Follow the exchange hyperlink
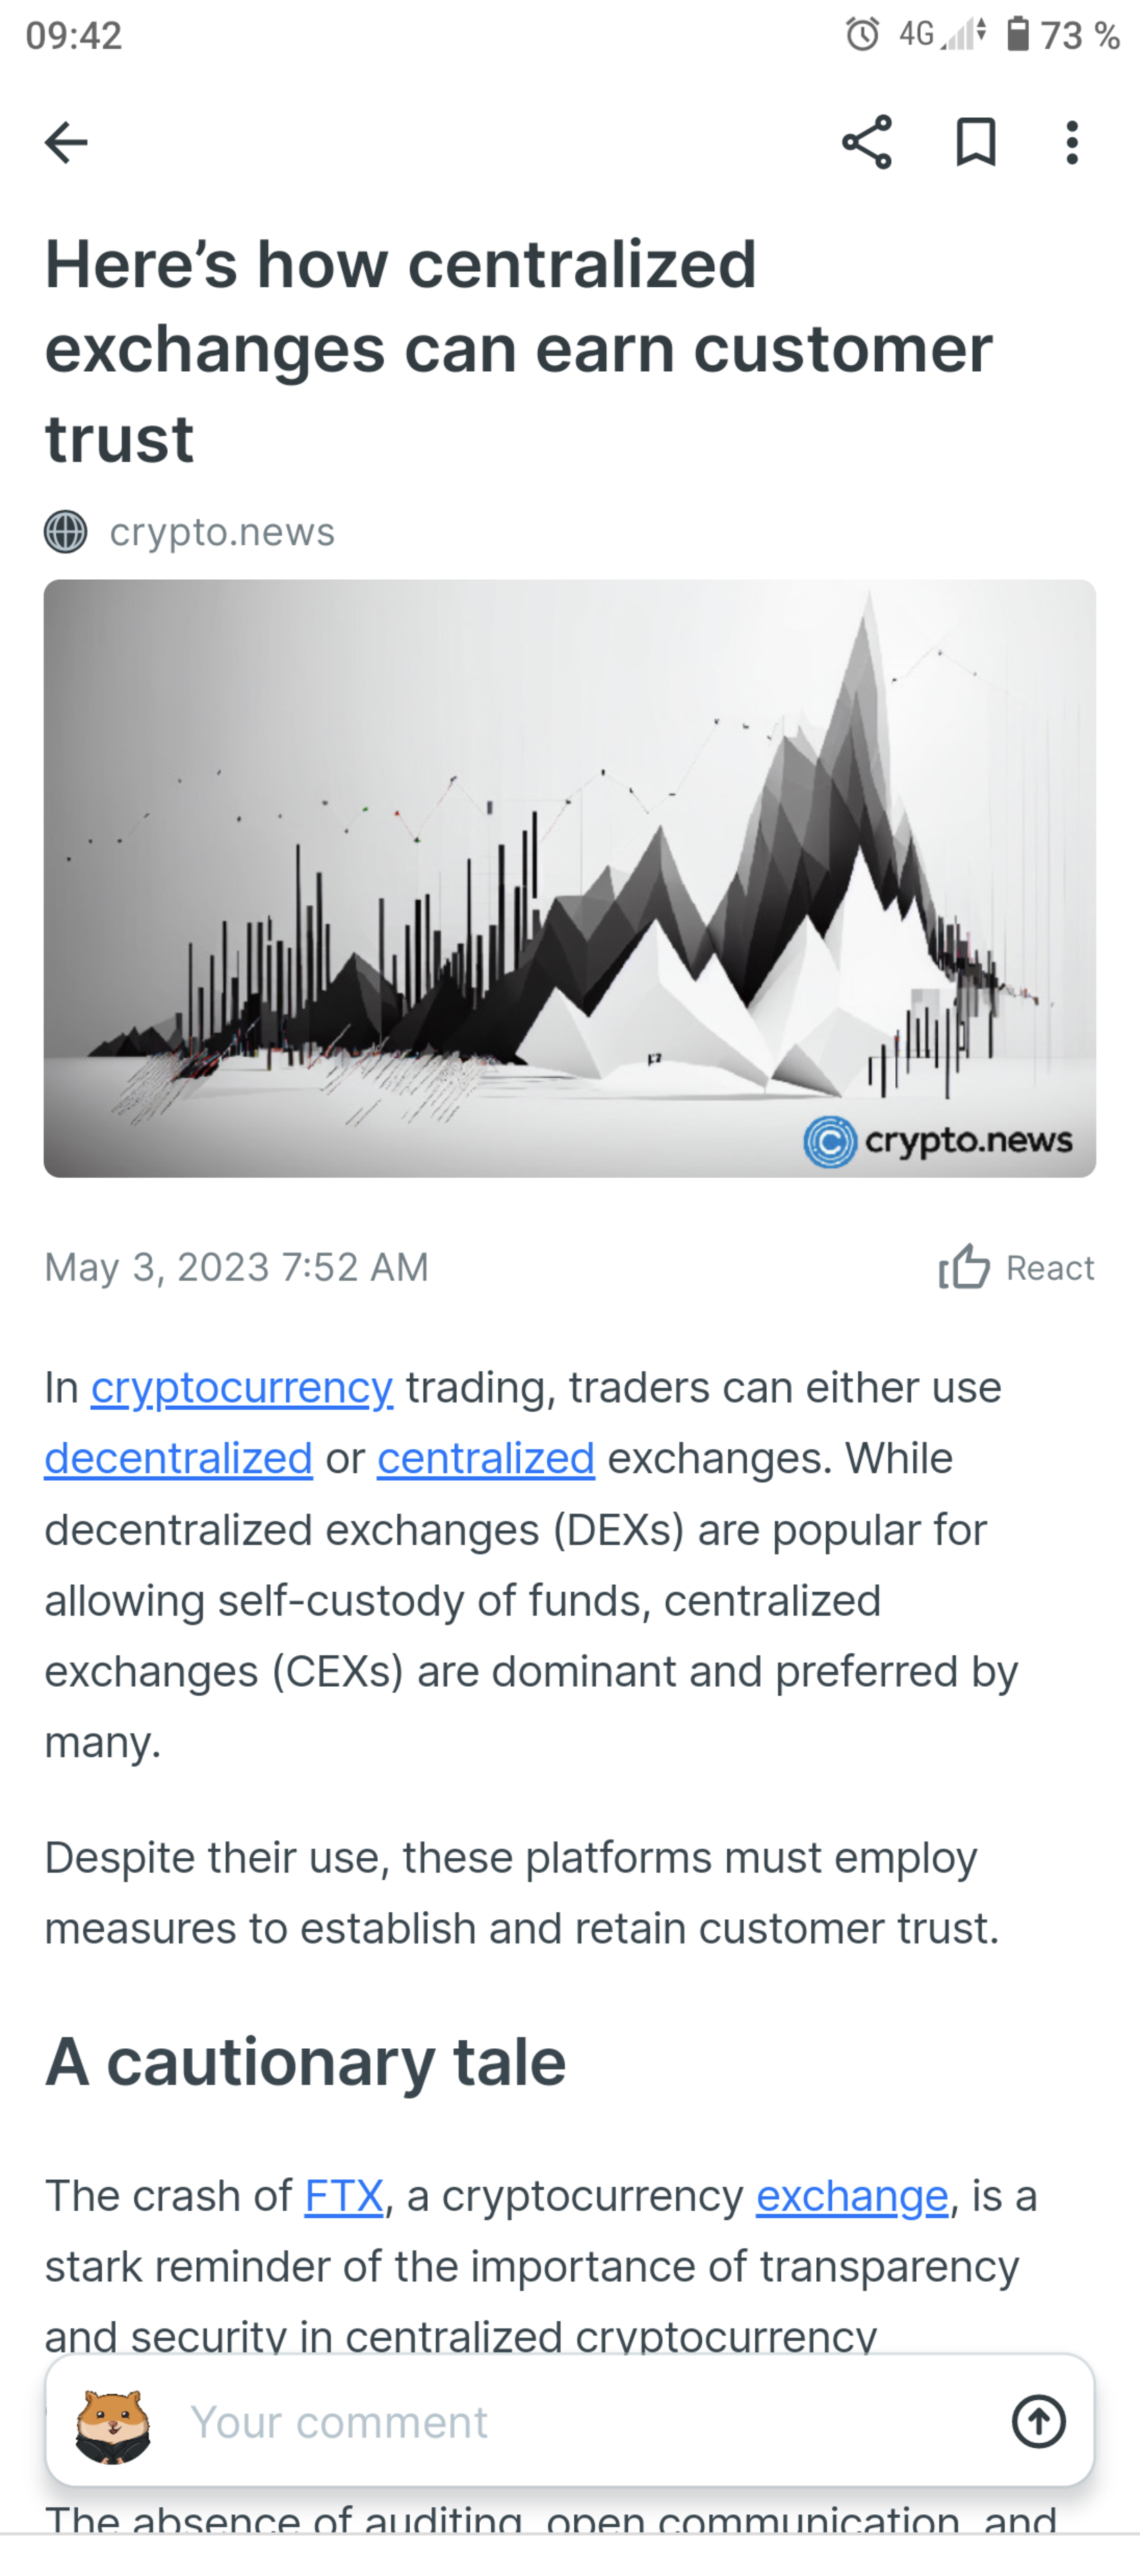The image size is (1140, 2576). (x=852, y=2196)
